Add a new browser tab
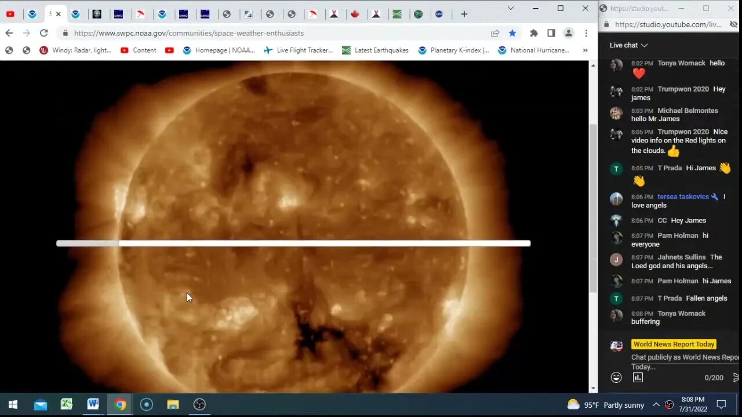 464,14
